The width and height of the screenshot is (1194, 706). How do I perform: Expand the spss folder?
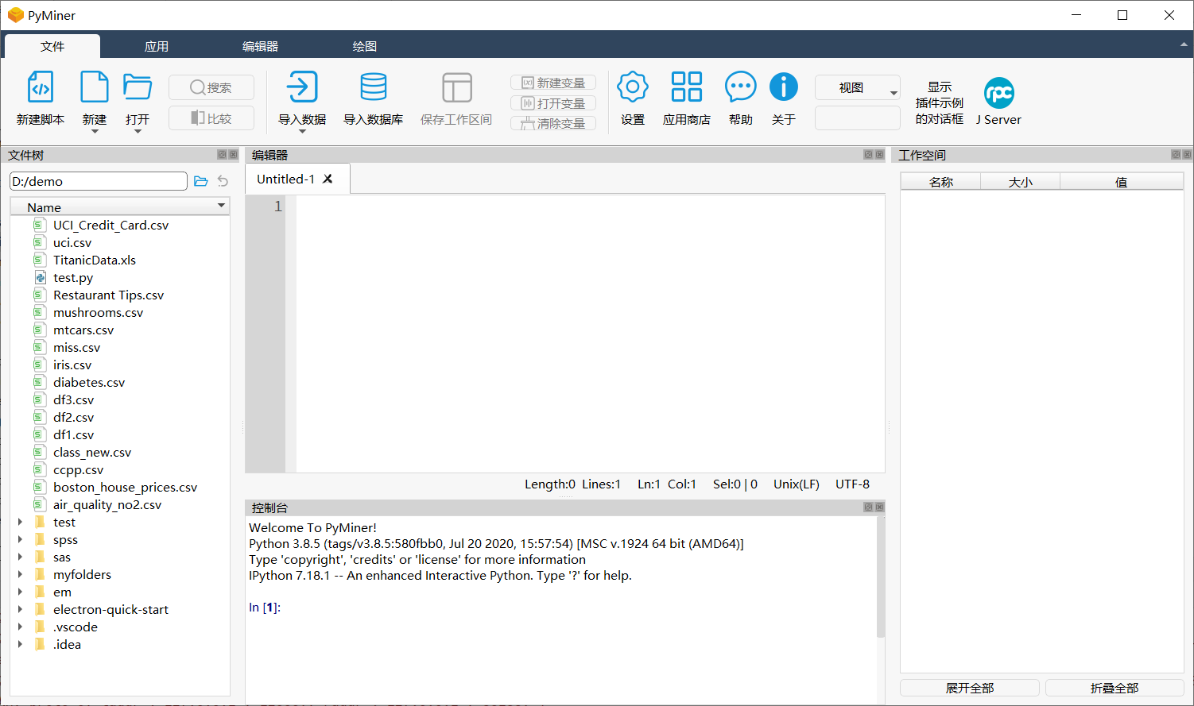(x=20, y=539)
